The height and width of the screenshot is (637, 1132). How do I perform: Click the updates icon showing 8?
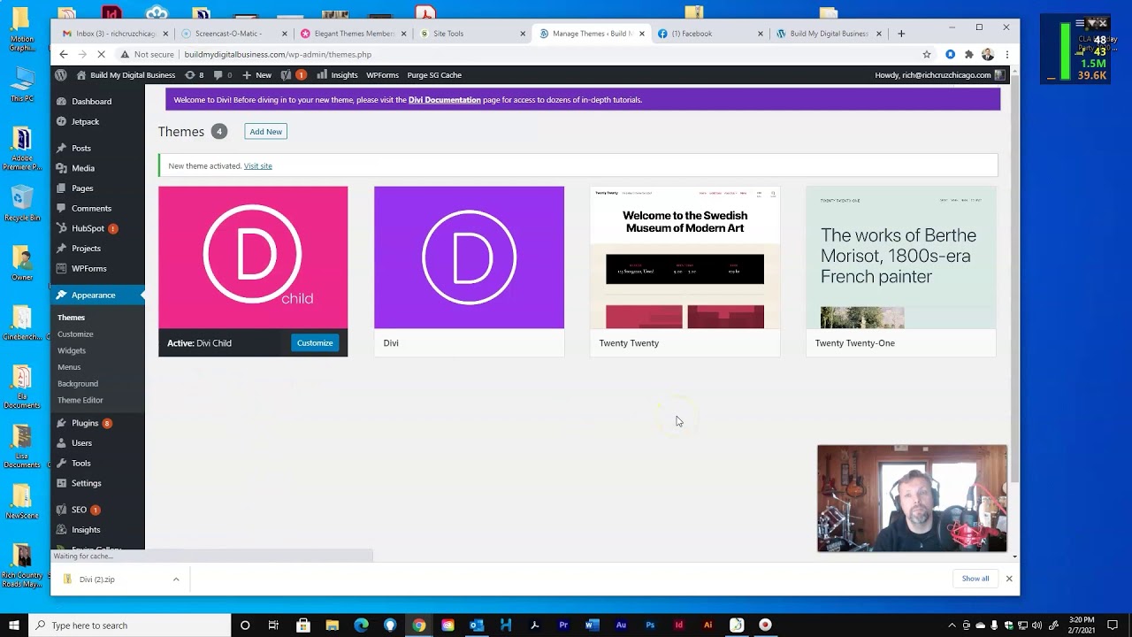195,75
